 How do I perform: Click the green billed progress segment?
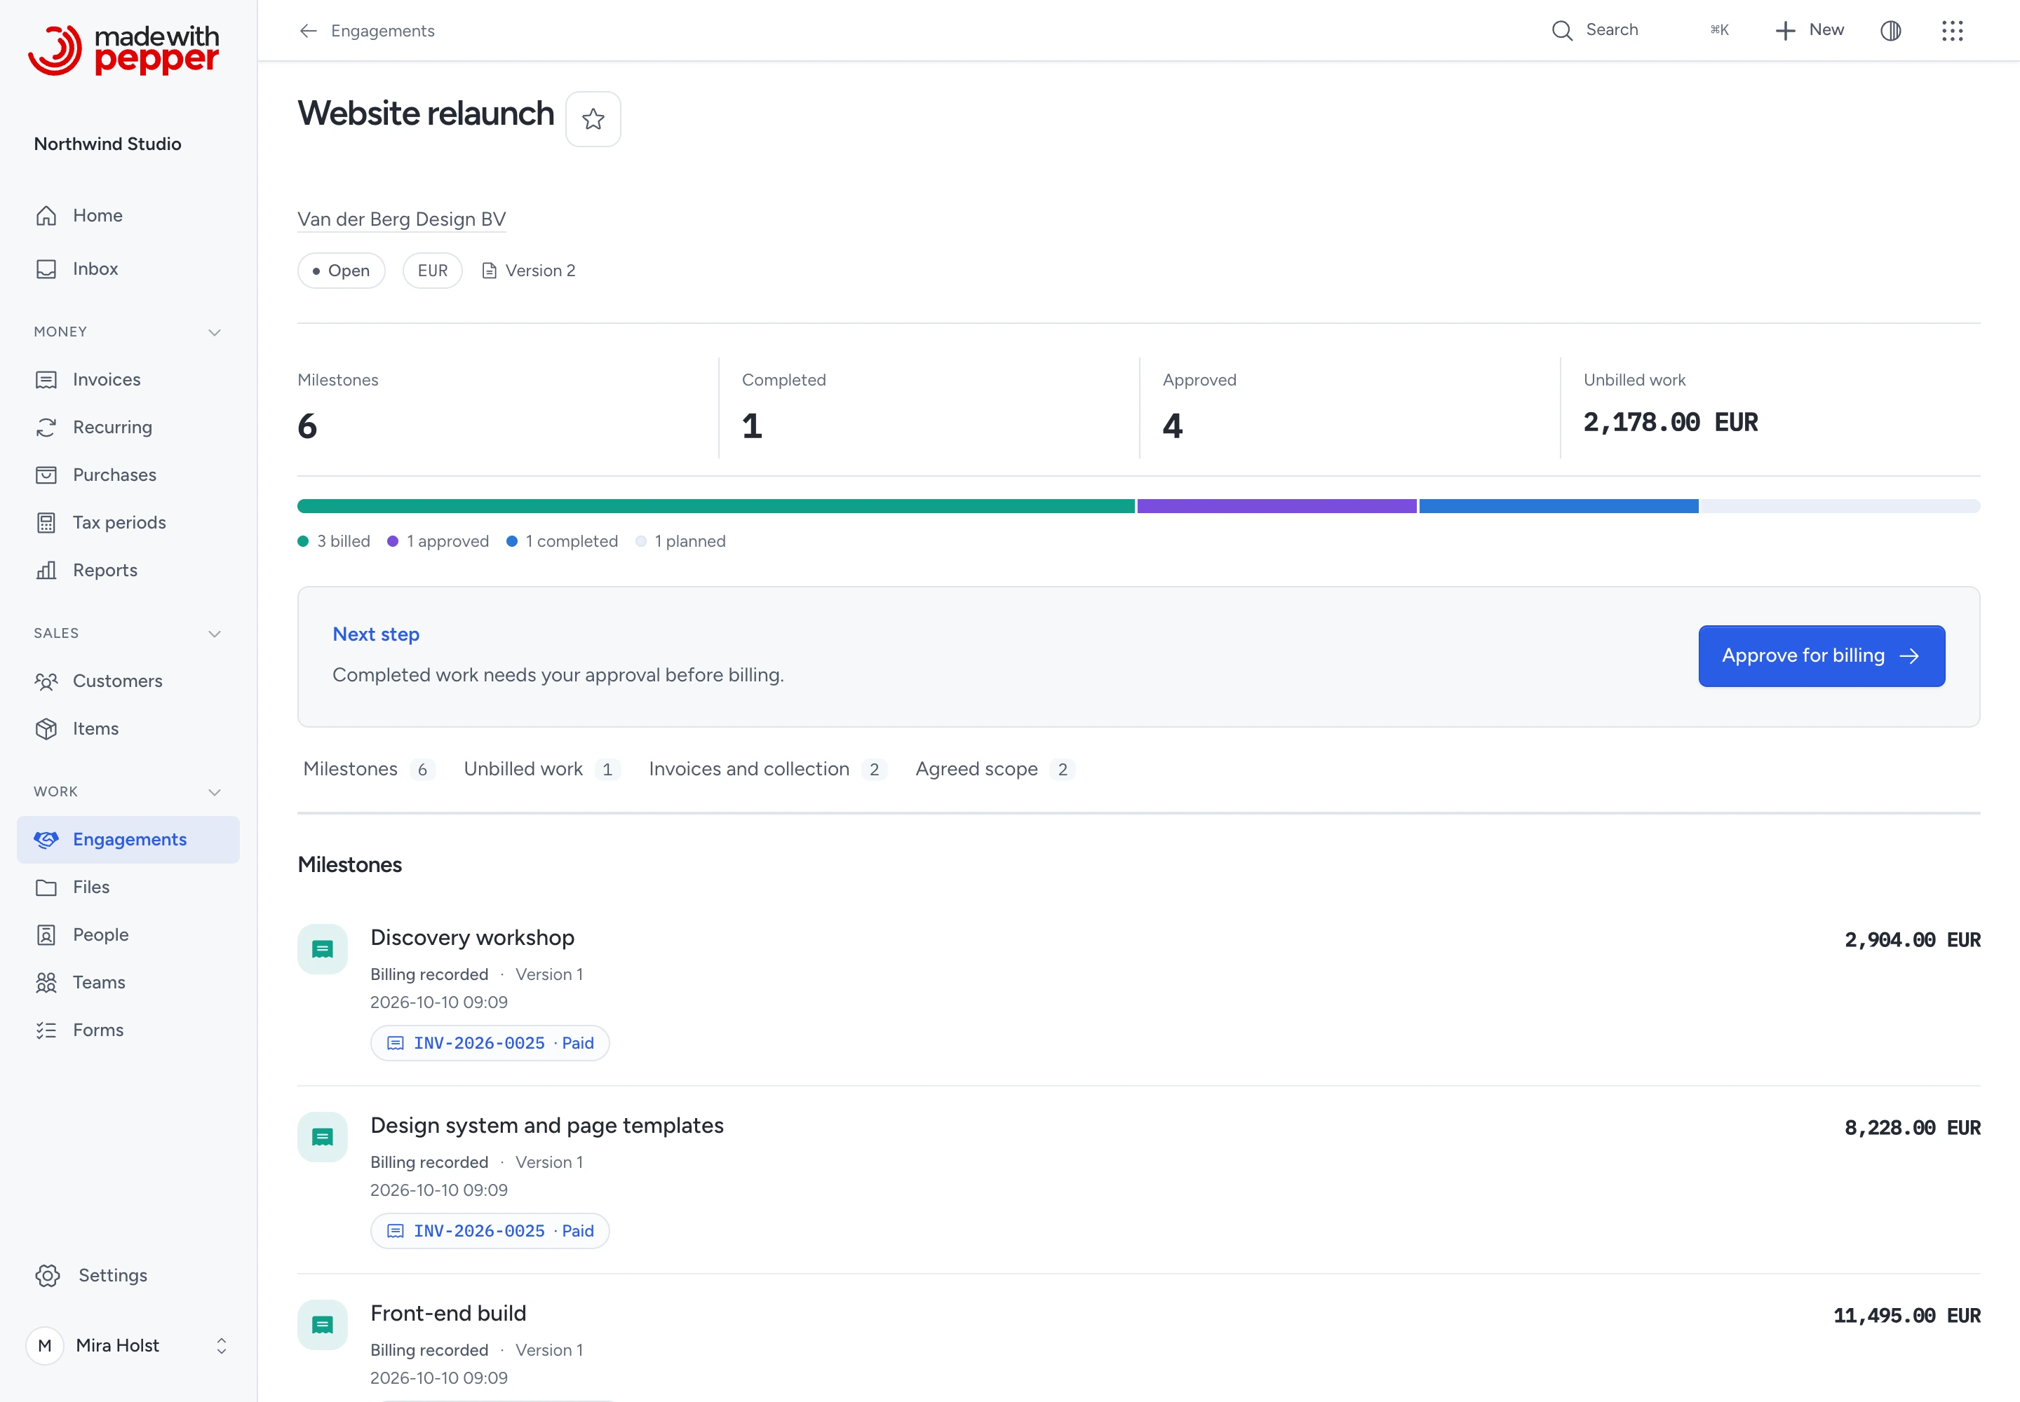coord(715,506)
